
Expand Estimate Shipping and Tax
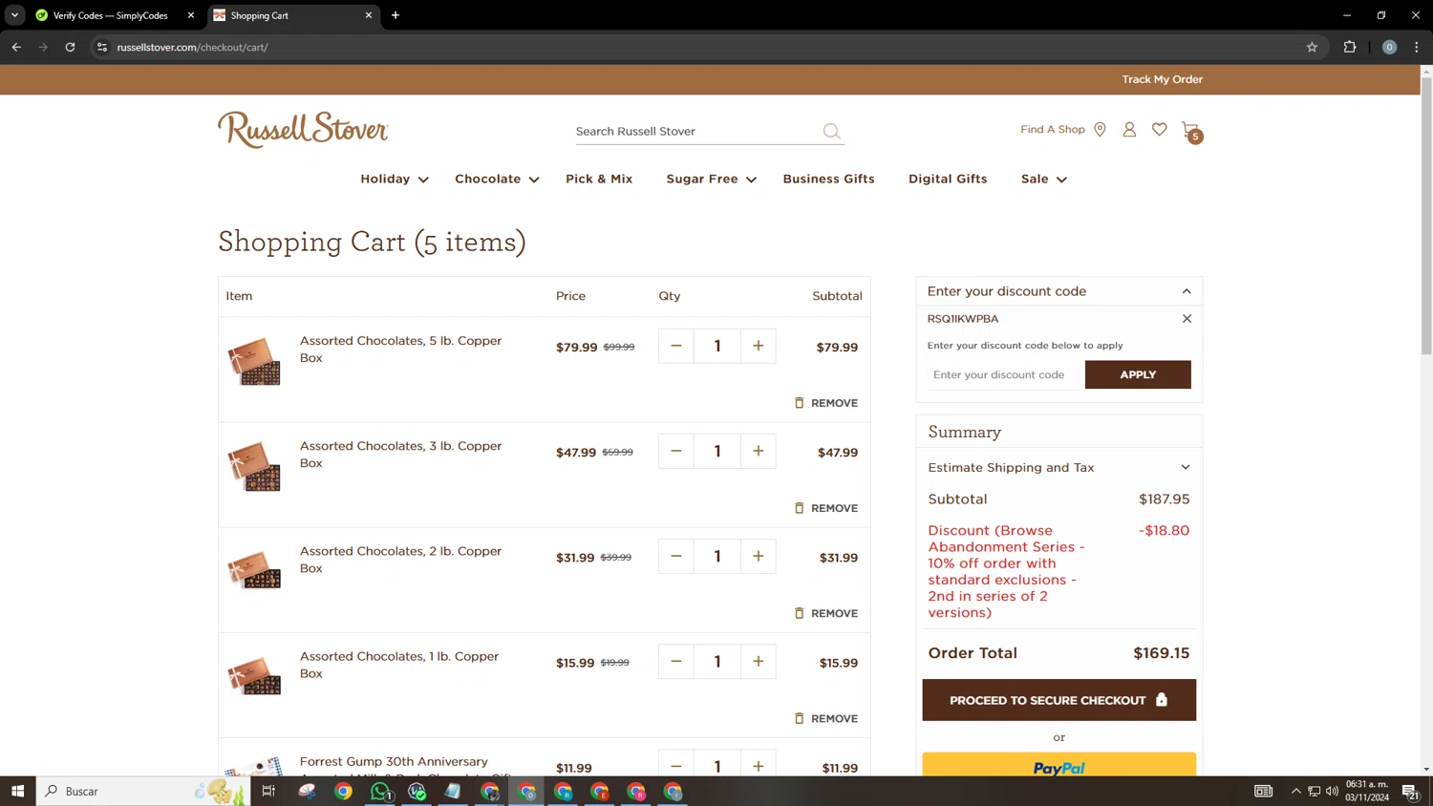click(1059, 467)
